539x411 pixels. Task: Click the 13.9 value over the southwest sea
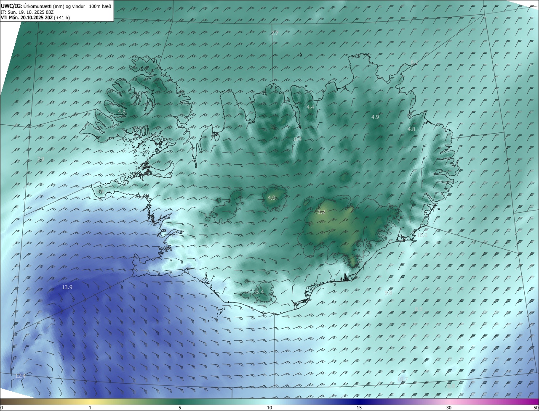click(x=67, y=287)
